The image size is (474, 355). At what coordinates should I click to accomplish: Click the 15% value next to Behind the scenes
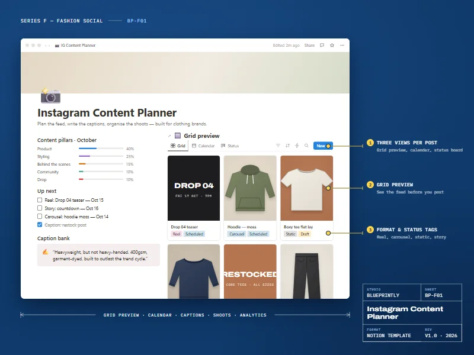[130, 164]
